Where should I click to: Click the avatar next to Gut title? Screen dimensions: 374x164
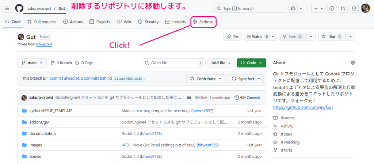21,37
